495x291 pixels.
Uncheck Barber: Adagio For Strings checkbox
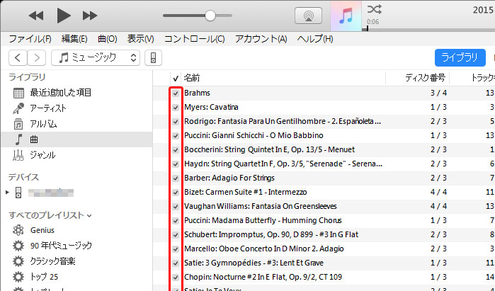[176, 178]
